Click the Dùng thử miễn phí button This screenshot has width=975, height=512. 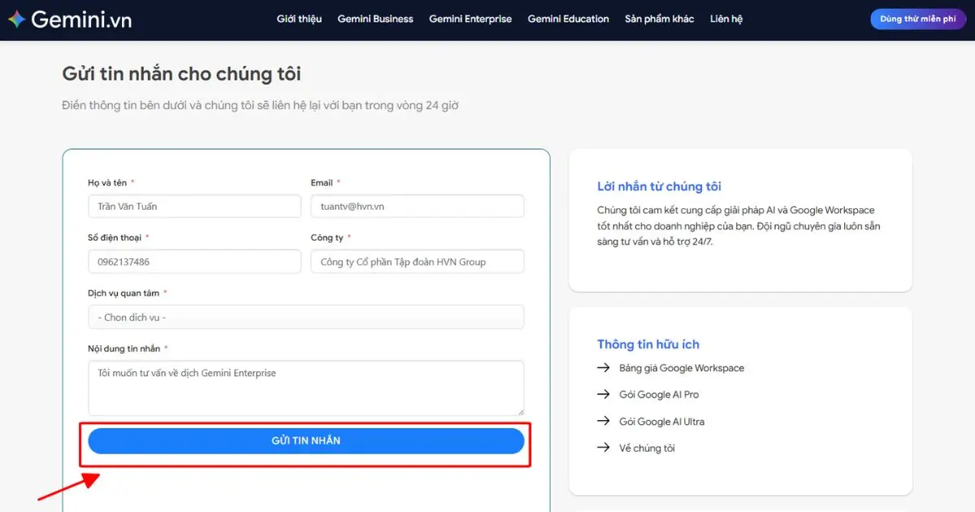pos(918,19)
